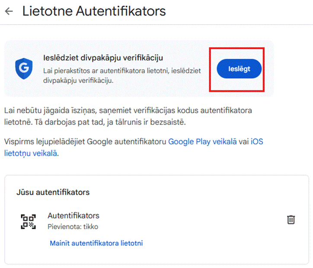Click the paragraph about verifikācijas kodus
The width and height of the screenshot is (313, 268).
128,116
